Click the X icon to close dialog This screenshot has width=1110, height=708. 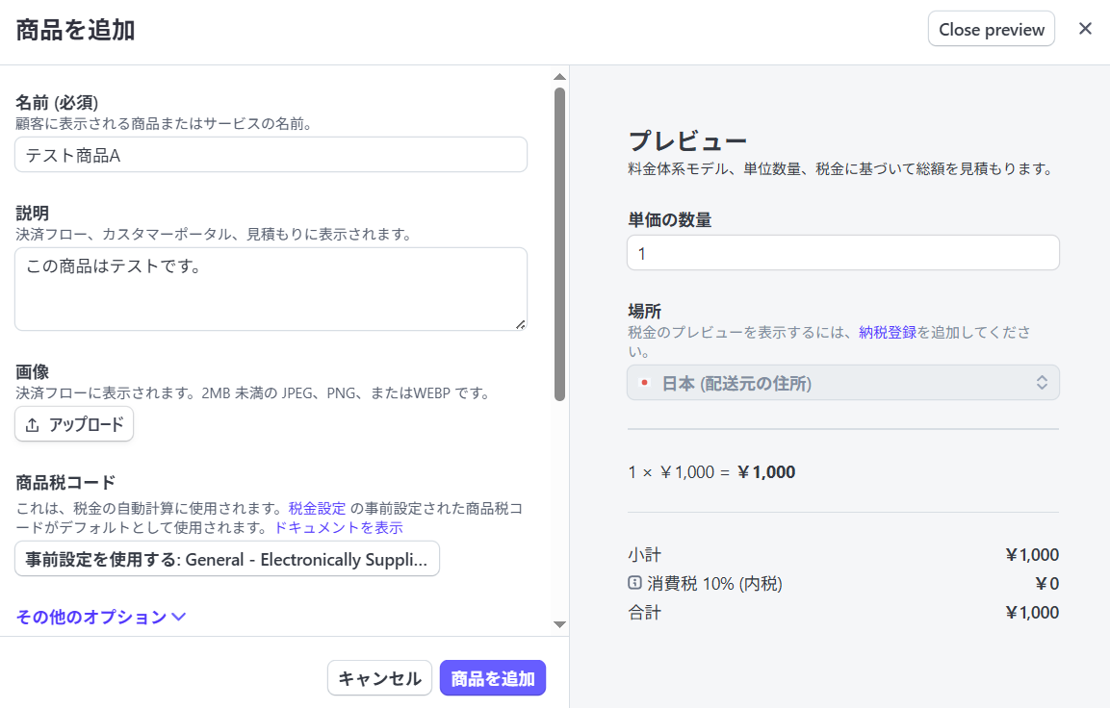pyautogui.click(x=1085, y=29)
